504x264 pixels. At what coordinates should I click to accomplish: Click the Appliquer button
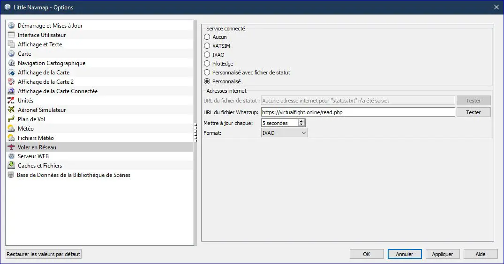(442, 254)
